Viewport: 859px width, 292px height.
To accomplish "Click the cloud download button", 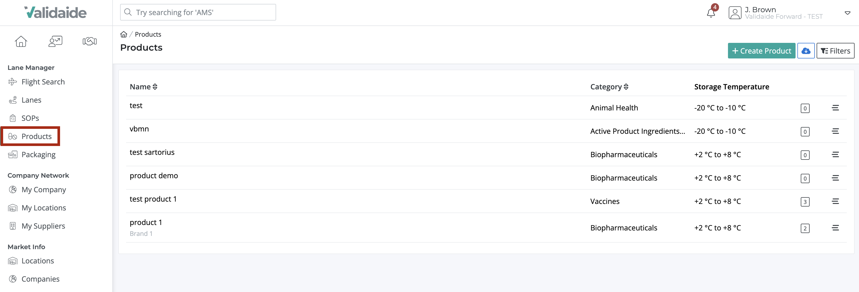I will click(x=806, y=51).
